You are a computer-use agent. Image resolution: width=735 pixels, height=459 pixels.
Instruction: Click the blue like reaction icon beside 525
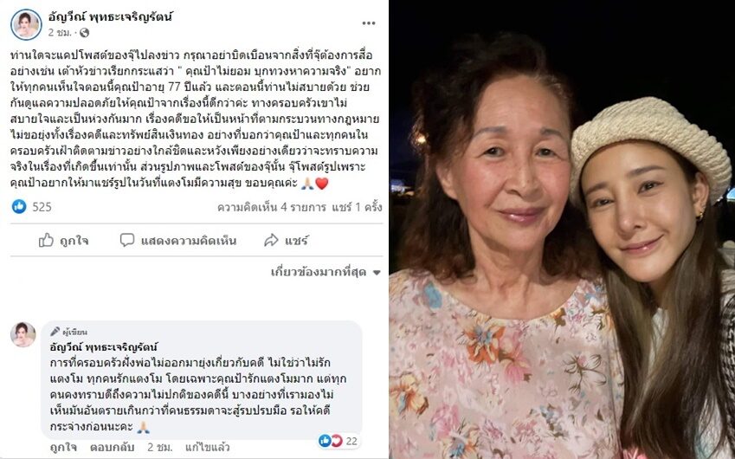[19, 206]
